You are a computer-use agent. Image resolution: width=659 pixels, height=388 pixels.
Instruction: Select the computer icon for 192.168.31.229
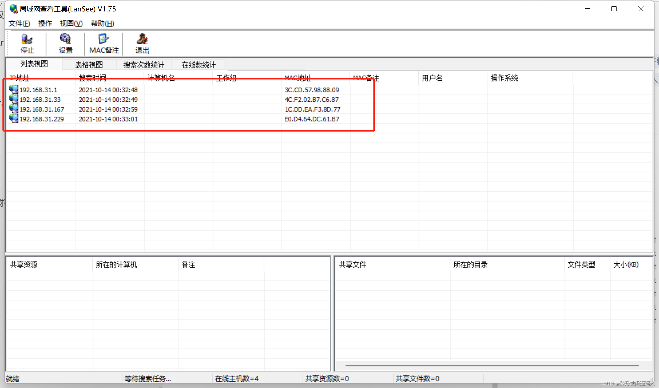[x=13, y=118]
